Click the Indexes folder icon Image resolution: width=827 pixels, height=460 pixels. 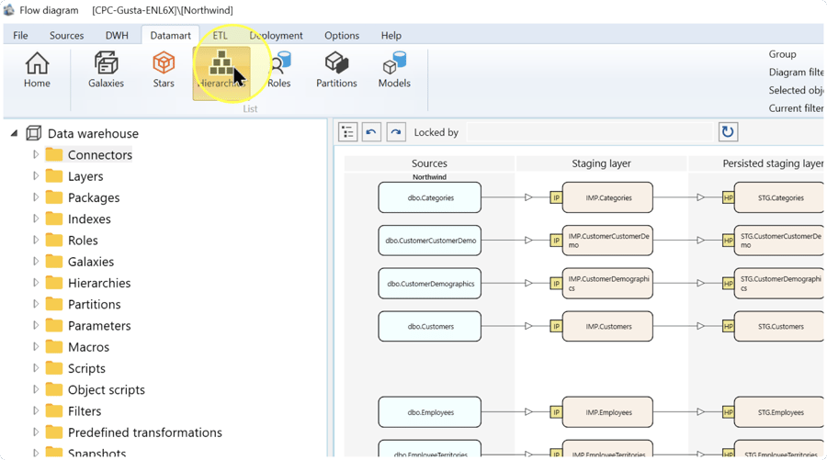point(54,219)
